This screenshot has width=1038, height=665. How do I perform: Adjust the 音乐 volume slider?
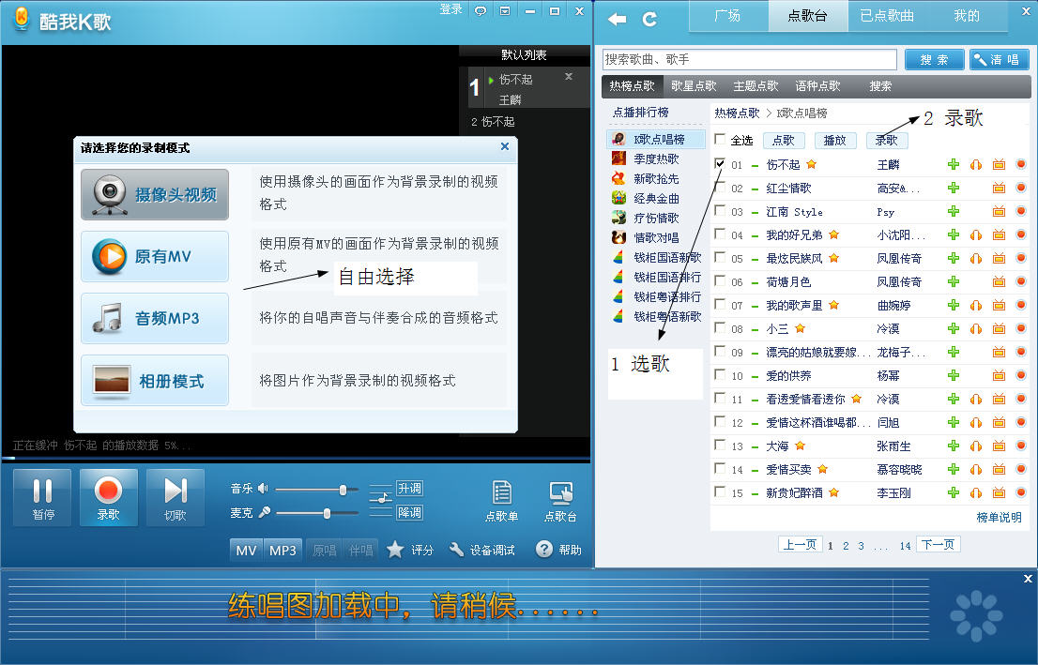coord(343,489)
